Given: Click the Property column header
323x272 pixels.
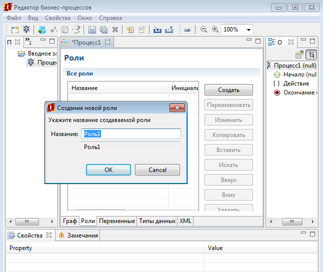Looking at the screenshot, I should point(105,248).
